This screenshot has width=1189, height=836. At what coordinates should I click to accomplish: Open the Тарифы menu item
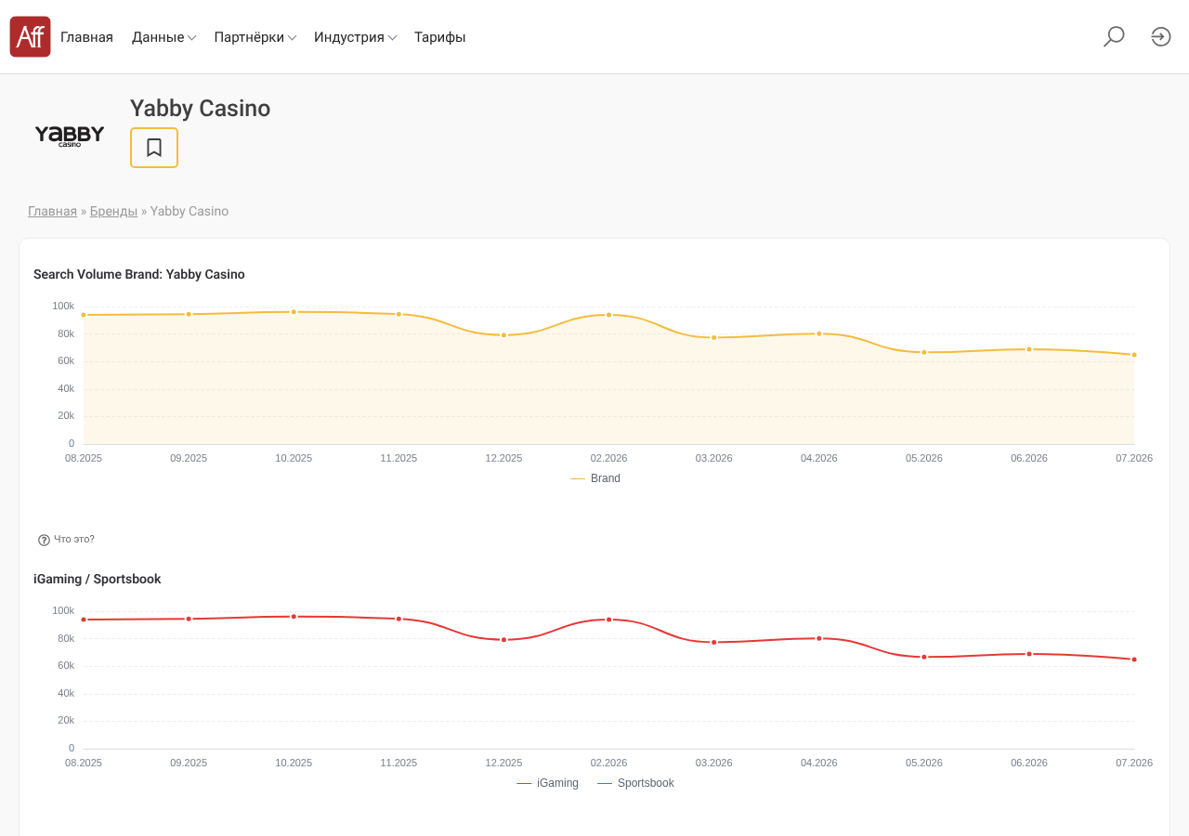click(440, 37)
